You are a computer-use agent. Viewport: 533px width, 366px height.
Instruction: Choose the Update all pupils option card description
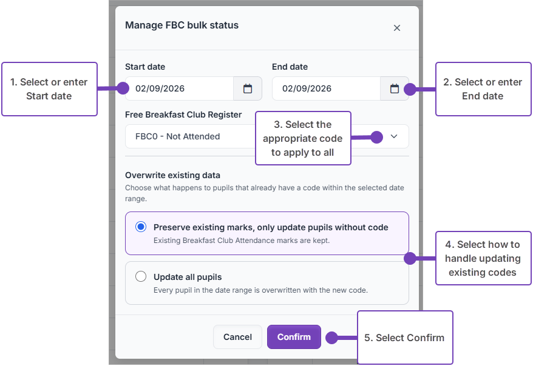260,290
